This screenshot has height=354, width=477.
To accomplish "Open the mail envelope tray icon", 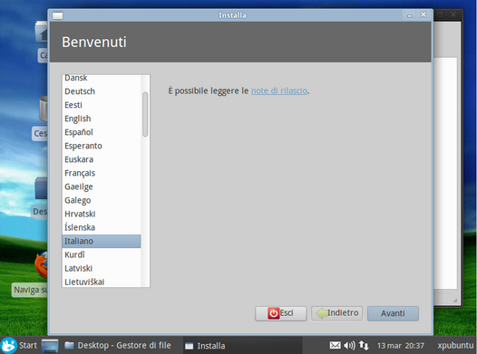I will point(335,345).
